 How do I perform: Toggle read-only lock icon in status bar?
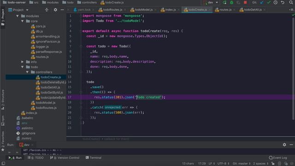tap(273, 163)
